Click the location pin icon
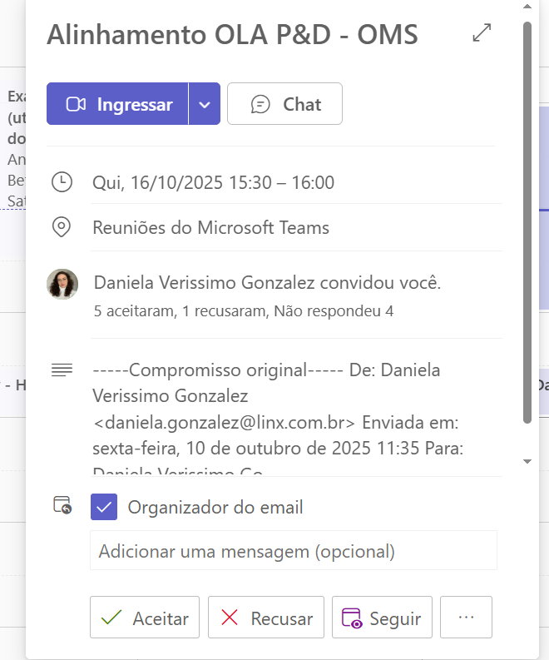This screenshot has width=549, height=660. click(x=62, y=227)
